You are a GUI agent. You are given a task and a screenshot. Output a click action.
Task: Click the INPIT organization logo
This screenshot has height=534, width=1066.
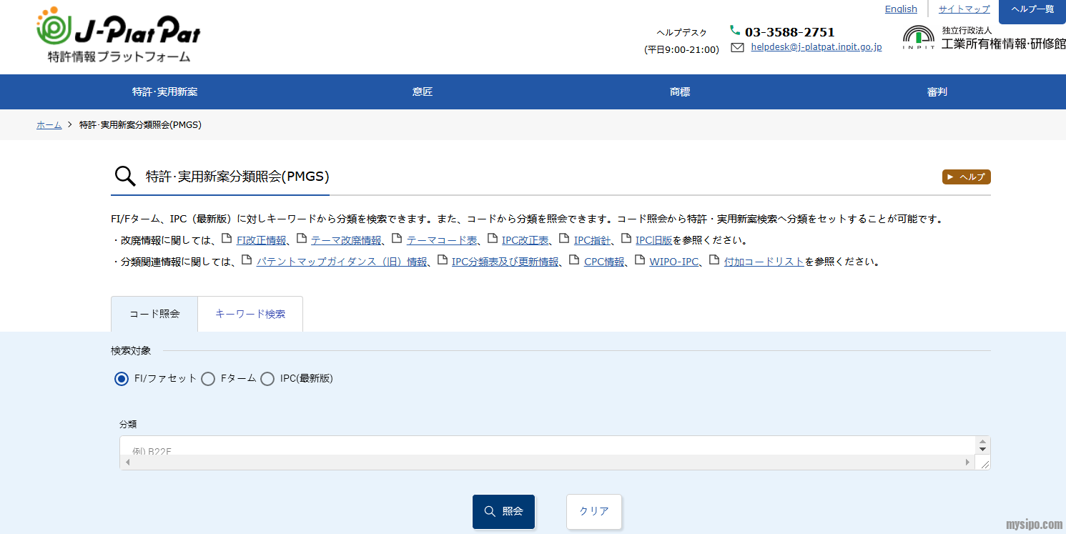pos(918,38)
